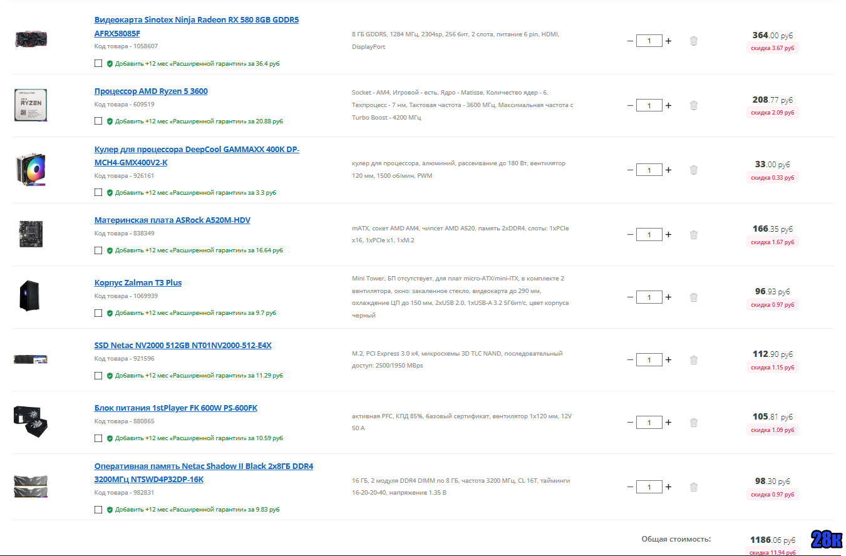Delete the Sinotex Radeon RX 580 item
Image resolution: width=846 pixels, height=556 pixels.
point(694,41)
